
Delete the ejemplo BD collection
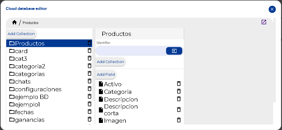pyautogui.click(x=89, y=96)
